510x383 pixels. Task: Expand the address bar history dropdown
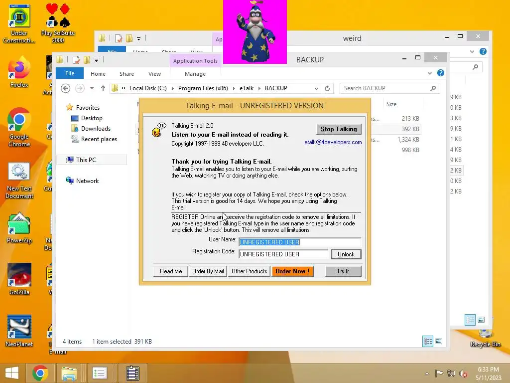(316, 88)
